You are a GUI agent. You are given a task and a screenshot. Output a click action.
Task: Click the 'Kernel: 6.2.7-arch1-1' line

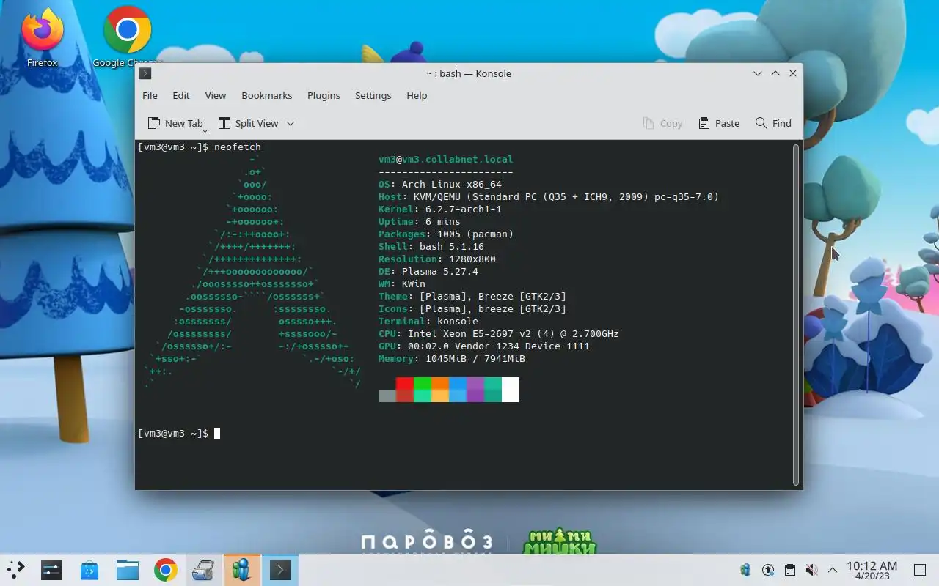point(440,209)
